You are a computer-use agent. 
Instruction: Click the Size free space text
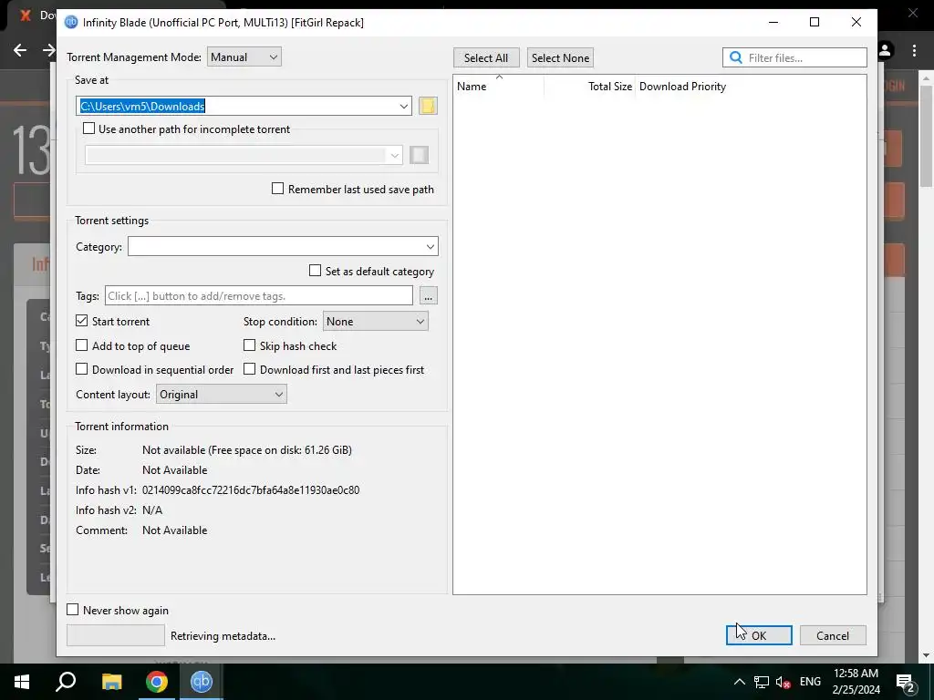(246, 450)
